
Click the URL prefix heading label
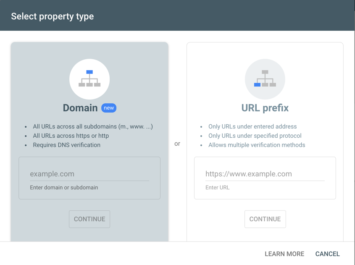[265, 108]
